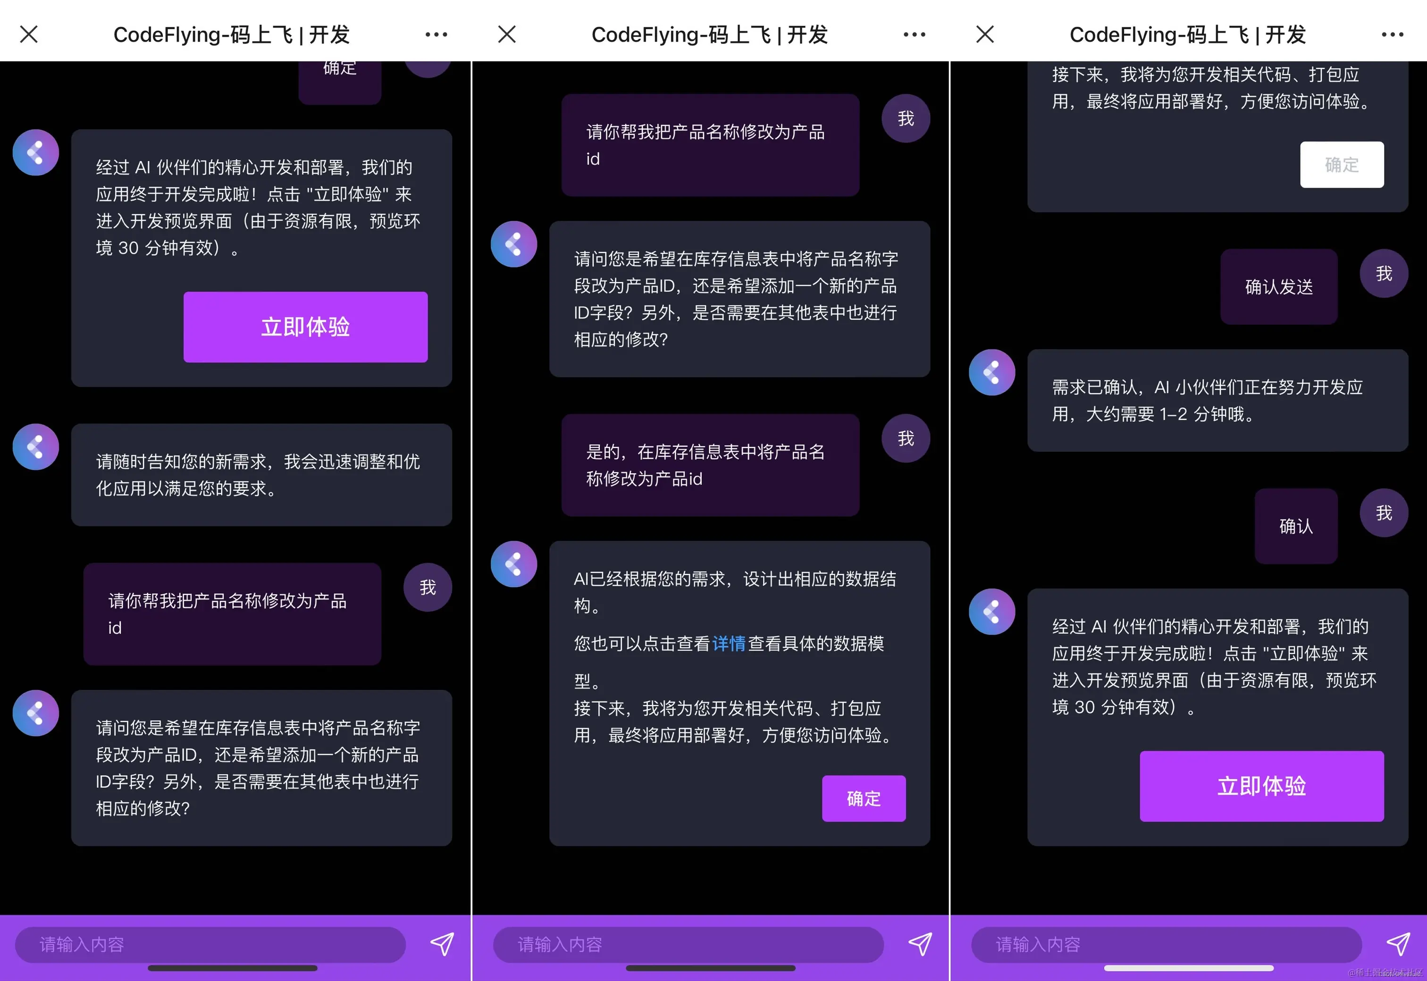Select the 确认 user message bubble in right panel
The image size is (1427, 981).
point(1296,526)
